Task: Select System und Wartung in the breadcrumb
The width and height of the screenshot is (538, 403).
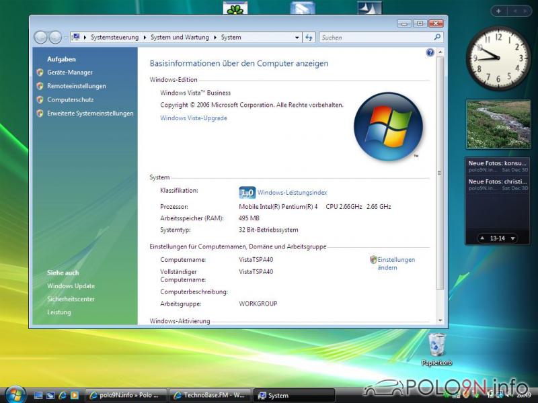Action: coord(180,38)
